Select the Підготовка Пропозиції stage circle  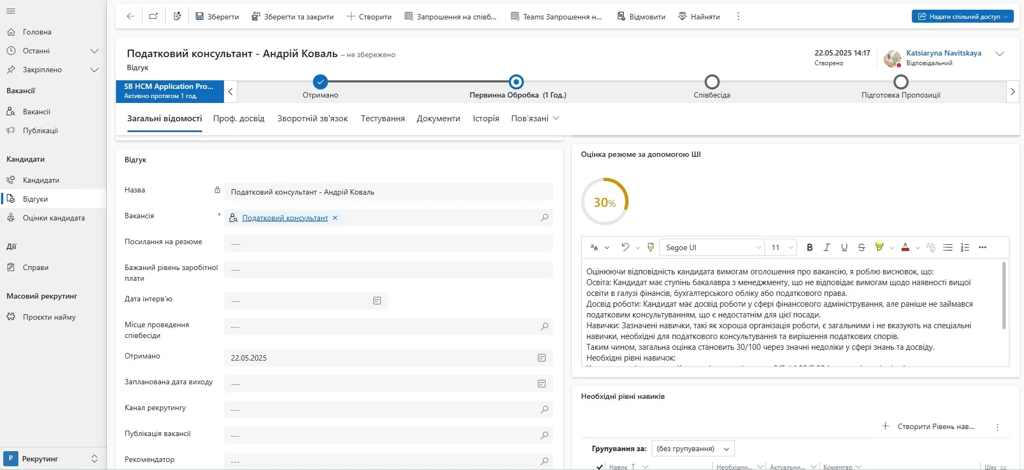(x=900, y=82)
